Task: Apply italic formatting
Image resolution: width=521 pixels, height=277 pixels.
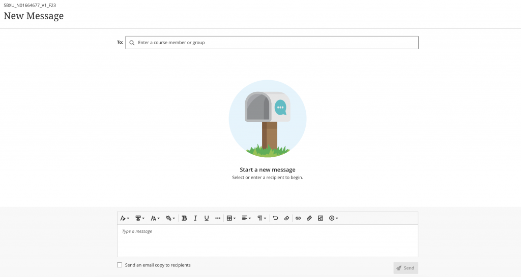Action: coord(195,218)
